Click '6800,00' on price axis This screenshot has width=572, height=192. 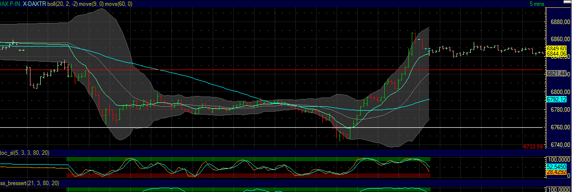click(560, 92)
